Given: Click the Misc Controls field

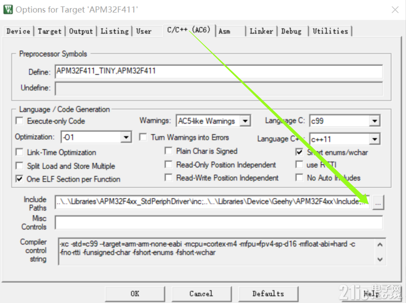Looking at the screenshot, I should pos(218,222).
